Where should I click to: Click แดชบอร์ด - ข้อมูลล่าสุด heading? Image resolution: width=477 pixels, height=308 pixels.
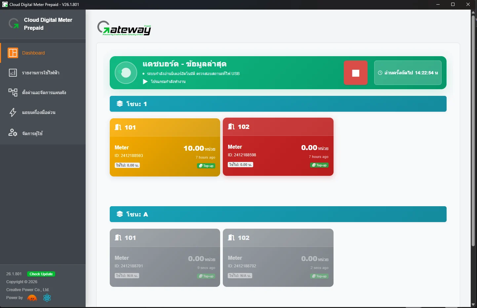click(x=184, y=64)
